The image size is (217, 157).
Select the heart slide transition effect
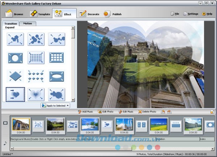coord(15,94)
